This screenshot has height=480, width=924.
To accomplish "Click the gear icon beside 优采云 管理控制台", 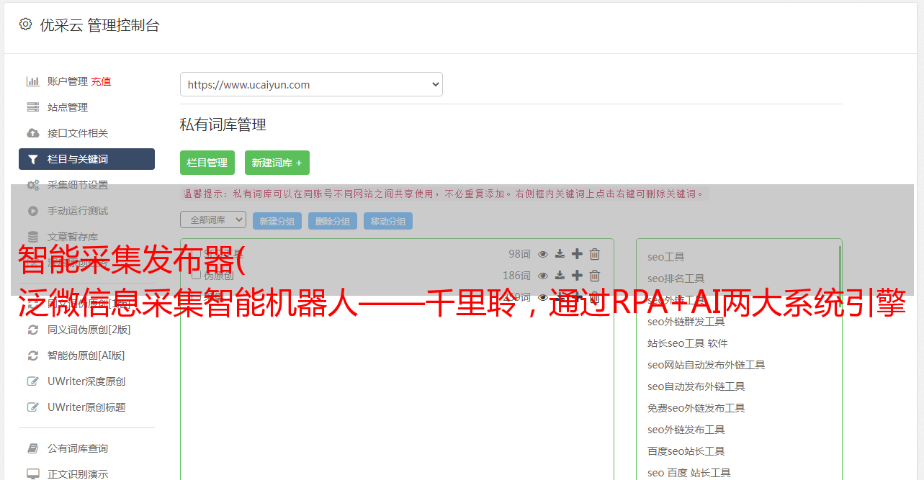I will coord(25,24).
